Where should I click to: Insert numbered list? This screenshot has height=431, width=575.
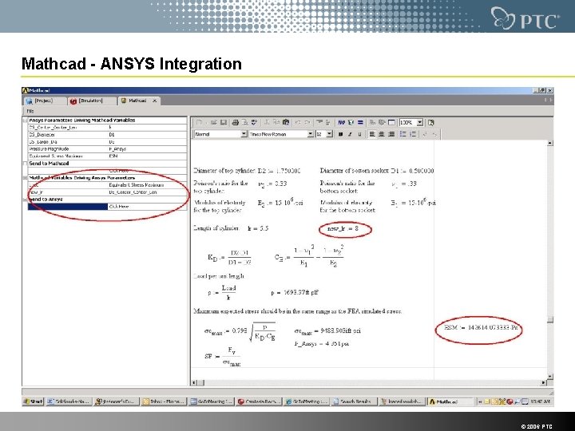(x=413, y=134)
